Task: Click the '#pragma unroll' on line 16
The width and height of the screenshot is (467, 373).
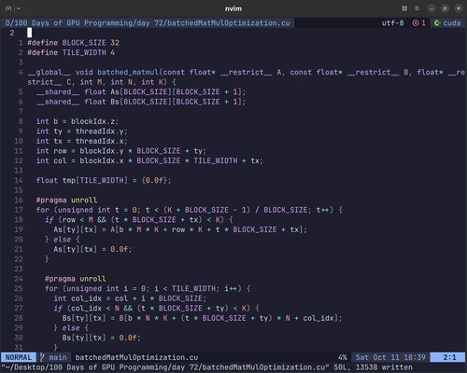Action: [66, 200]
